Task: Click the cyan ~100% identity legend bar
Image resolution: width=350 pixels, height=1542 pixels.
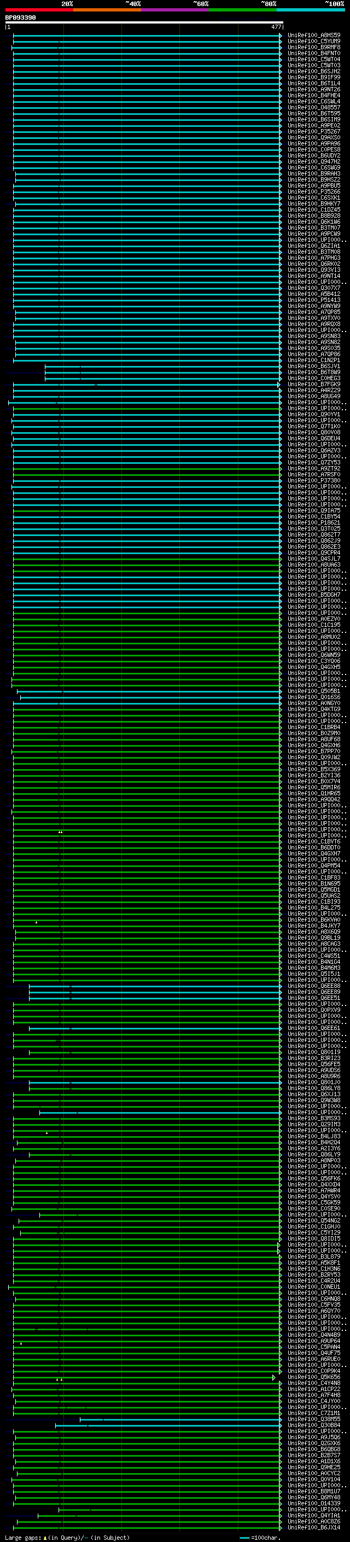Action: tap(311, 10)
